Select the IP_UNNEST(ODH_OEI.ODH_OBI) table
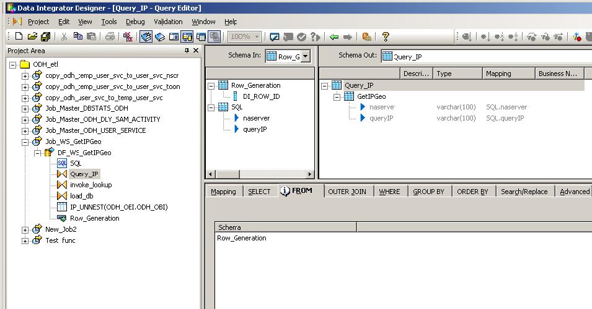 (118, 207)
